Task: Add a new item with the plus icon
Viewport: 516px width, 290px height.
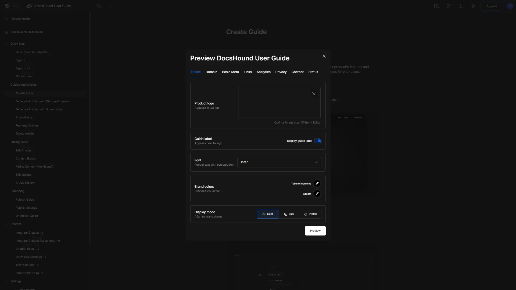Action: tap(81, 32)
